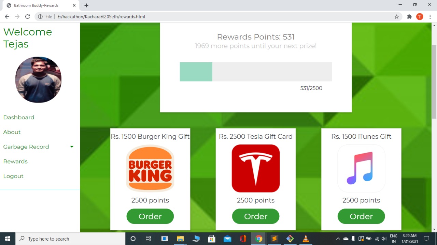The width and height of the screenshot is (437, 245).
Task: Open the Mail app on taskbar
Action: pos(227,239)
